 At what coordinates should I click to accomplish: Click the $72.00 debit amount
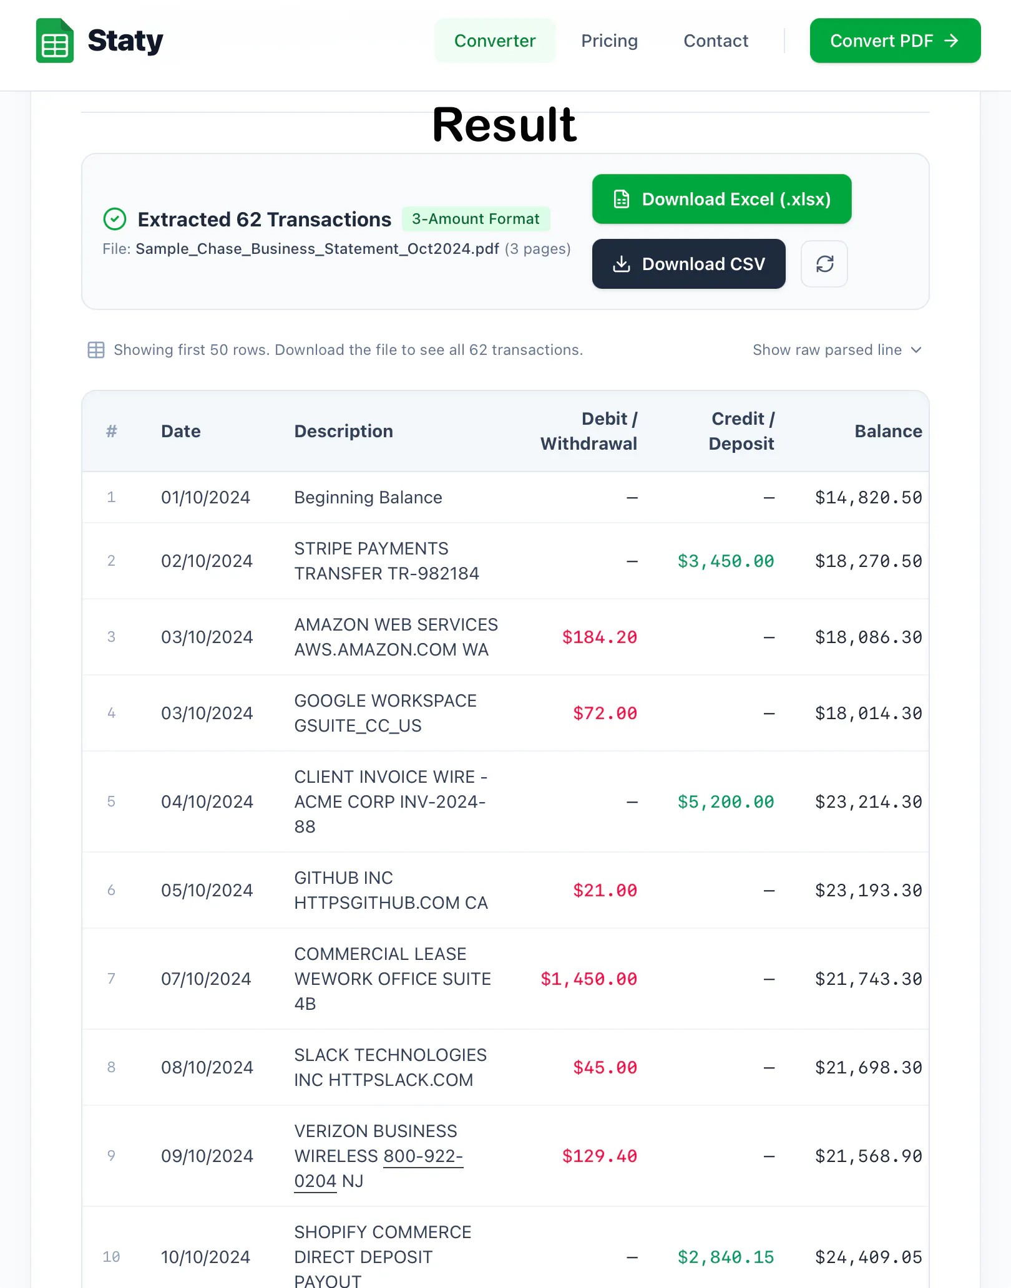click(x=605, y=713)
